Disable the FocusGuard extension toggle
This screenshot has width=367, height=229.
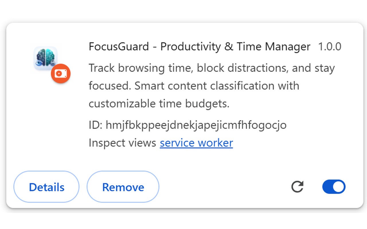point(334,187)
